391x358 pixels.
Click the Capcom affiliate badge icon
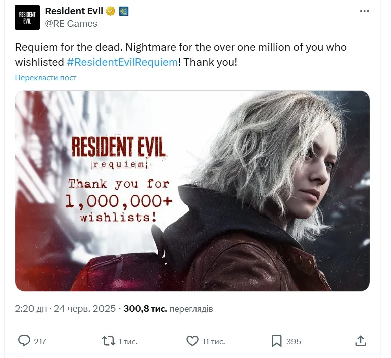[124, 11]
